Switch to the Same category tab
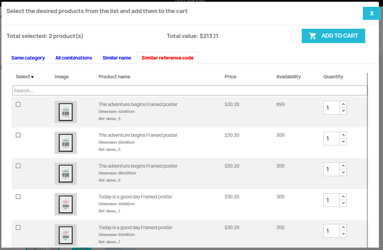The image size is (383, 250). click(x=28, y=58)
